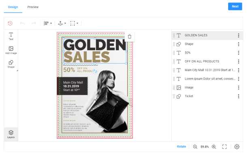This screenshot has width=248, height=155.
Task: Click the drag handle of Image layer
Action: (174, 87)
